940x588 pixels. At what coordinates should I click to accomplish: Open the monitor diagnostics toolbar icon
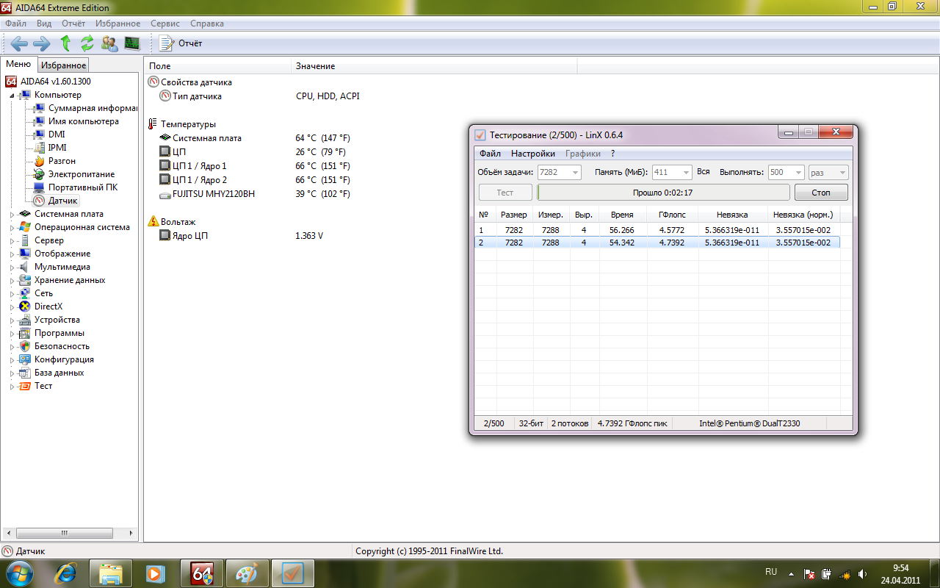[x=132, y=43]
